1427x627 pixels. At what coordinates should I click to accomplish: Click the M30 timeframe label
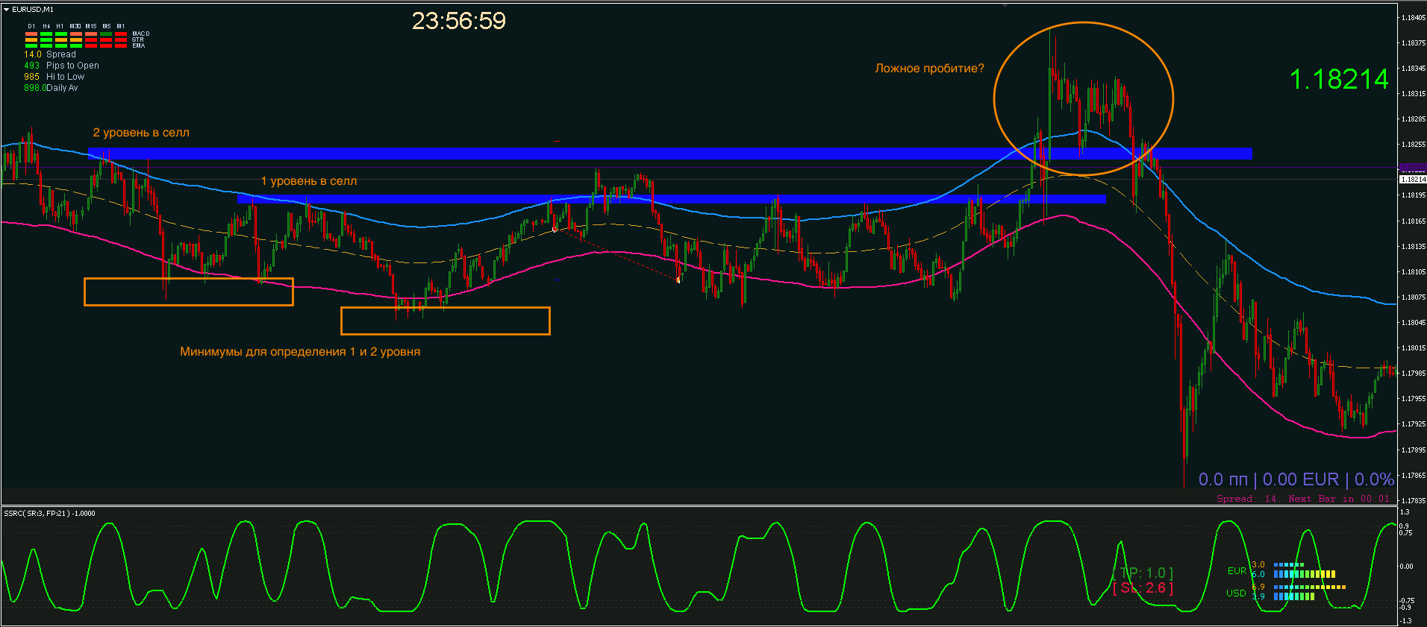coord(75,26)
